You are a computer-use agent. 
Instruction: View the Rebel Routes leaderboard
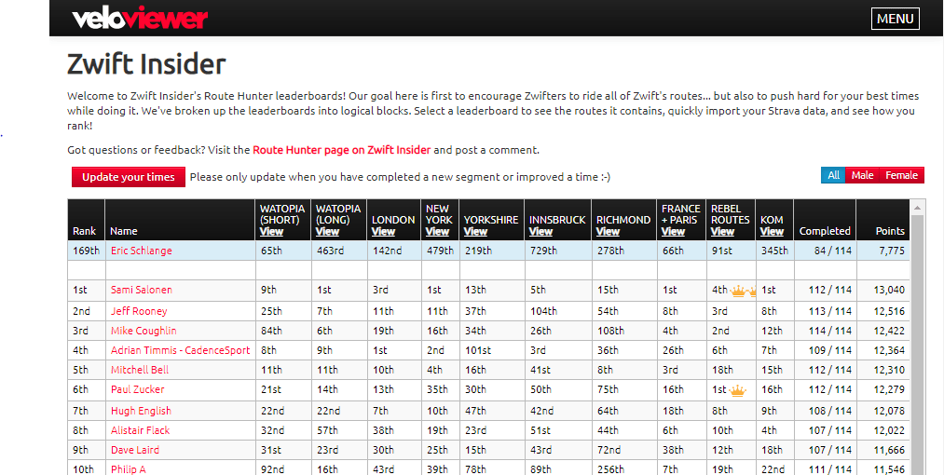point(722,231)
